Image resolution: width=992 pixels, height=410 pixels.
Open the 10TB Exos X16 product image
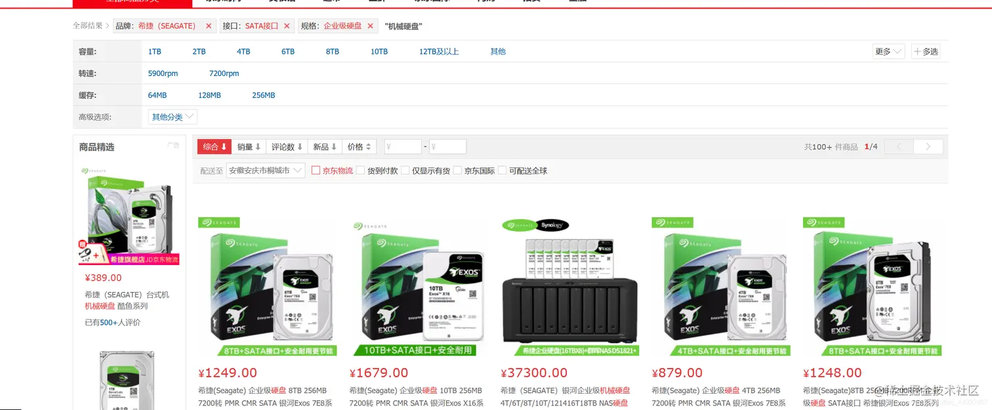tap(419, 287)
